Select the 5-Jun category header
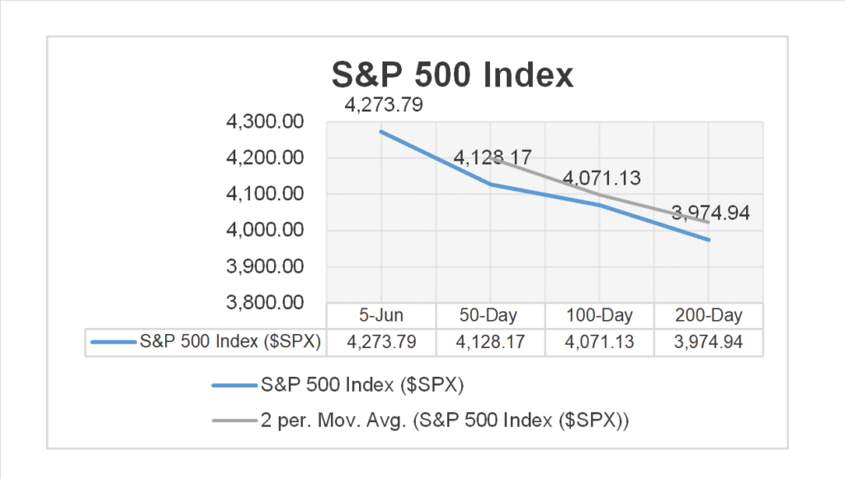This screenshot has height=479, width=845. pyautogui.click(x=381, y=316)
